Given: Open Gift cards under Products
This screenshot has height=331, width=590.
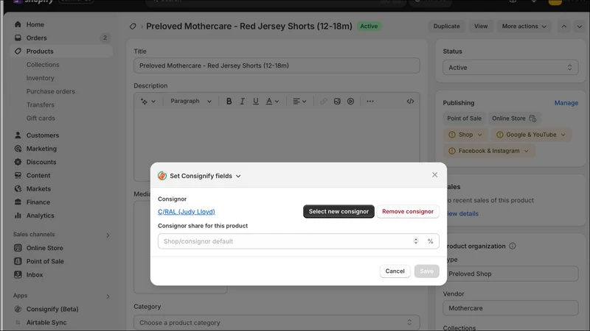Looking at the screenshot, I should coord(41,118).
